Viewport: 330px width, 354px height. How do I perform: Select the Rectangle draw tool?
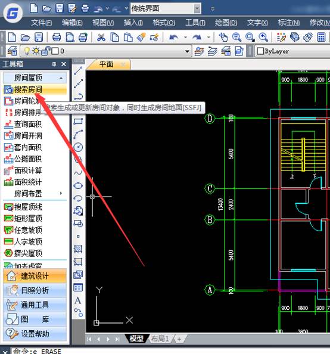coord(78,122)
